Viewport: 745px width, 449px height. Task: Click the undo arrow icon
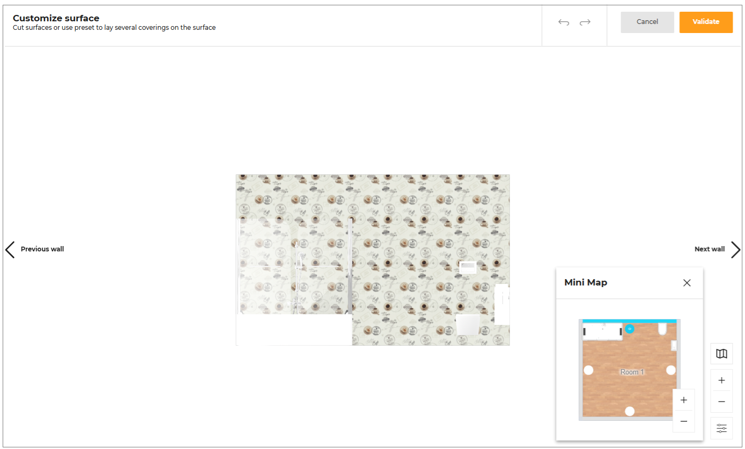tap(564, 22)
